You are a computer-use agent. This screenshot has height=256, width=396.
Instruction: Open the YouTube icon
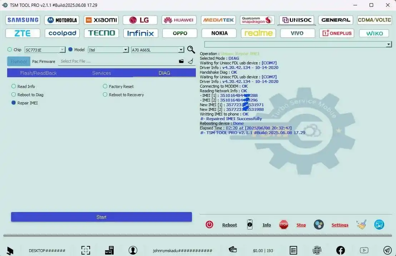[x=364, y=250]
